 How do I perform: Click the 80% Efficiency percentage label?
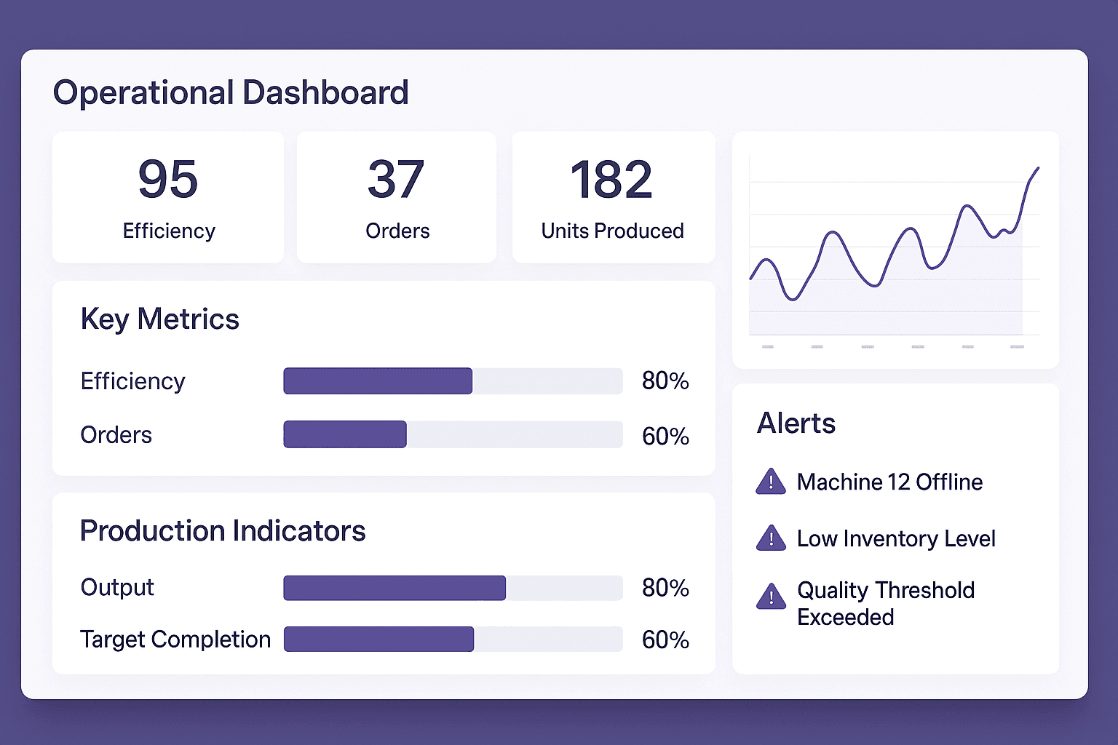[665, 381]
